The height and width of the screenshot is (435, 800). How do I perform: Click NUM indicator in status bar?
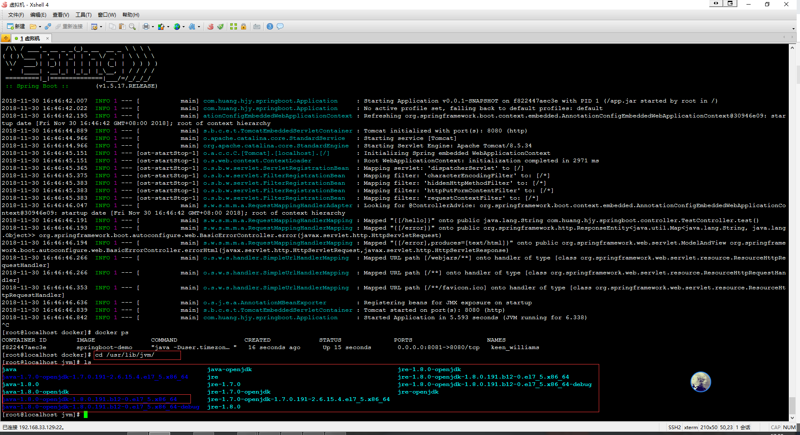[789, 428]
